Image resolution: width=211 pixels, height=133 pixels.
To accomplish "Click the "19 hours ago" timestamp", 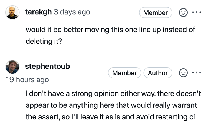I will point(27,80).
